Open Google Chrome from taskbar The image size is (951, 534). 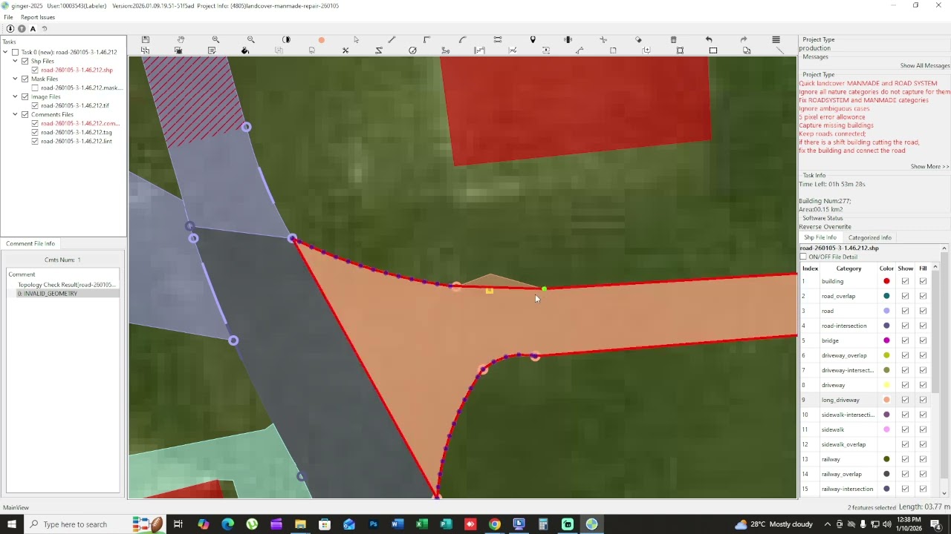[x=495, y=524]
